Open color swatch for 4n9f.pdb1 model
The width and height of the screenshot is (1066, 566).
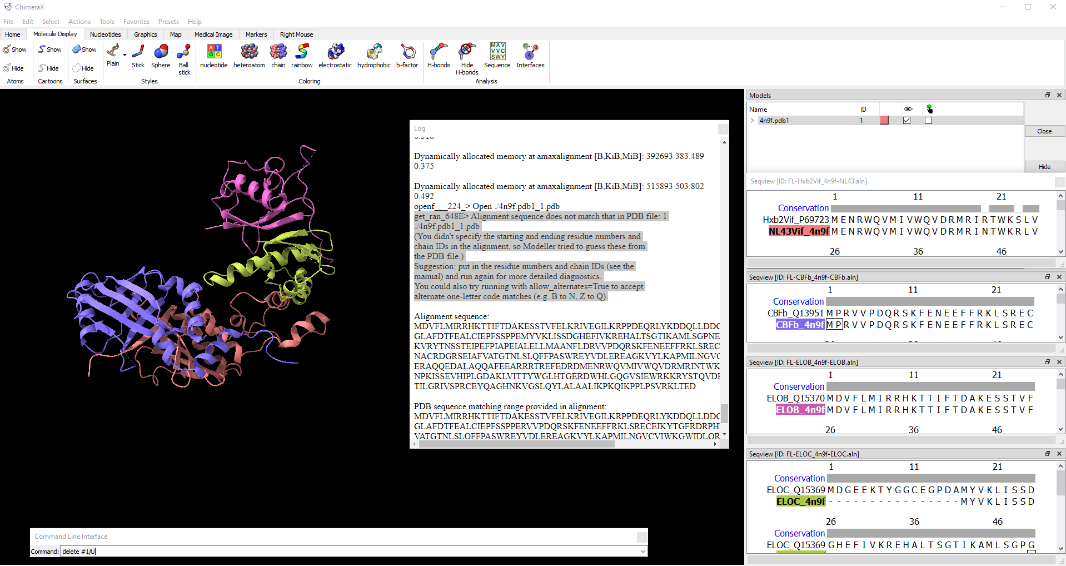pyautogui.click(x=884, y=121)
